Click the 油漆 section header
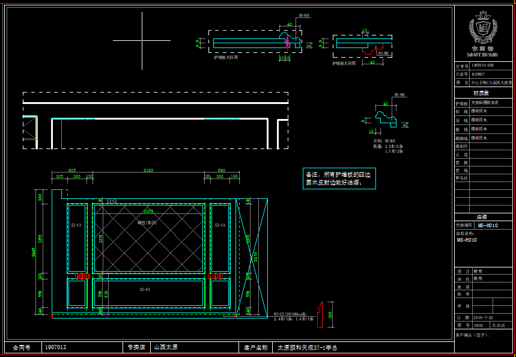The width and height of the screenshot is (516, 357). pos(482,216)
